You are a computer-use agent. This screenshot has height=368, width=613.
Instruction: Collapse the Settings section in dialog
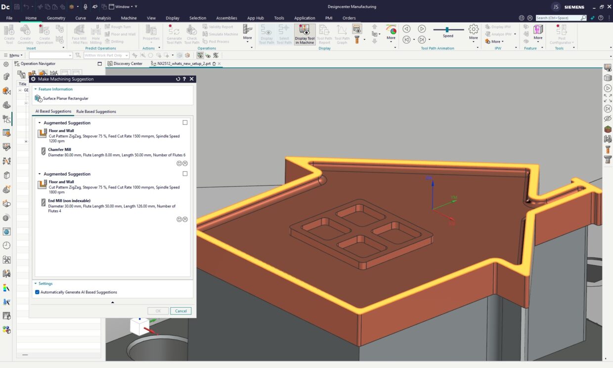(x=36, y=284)
